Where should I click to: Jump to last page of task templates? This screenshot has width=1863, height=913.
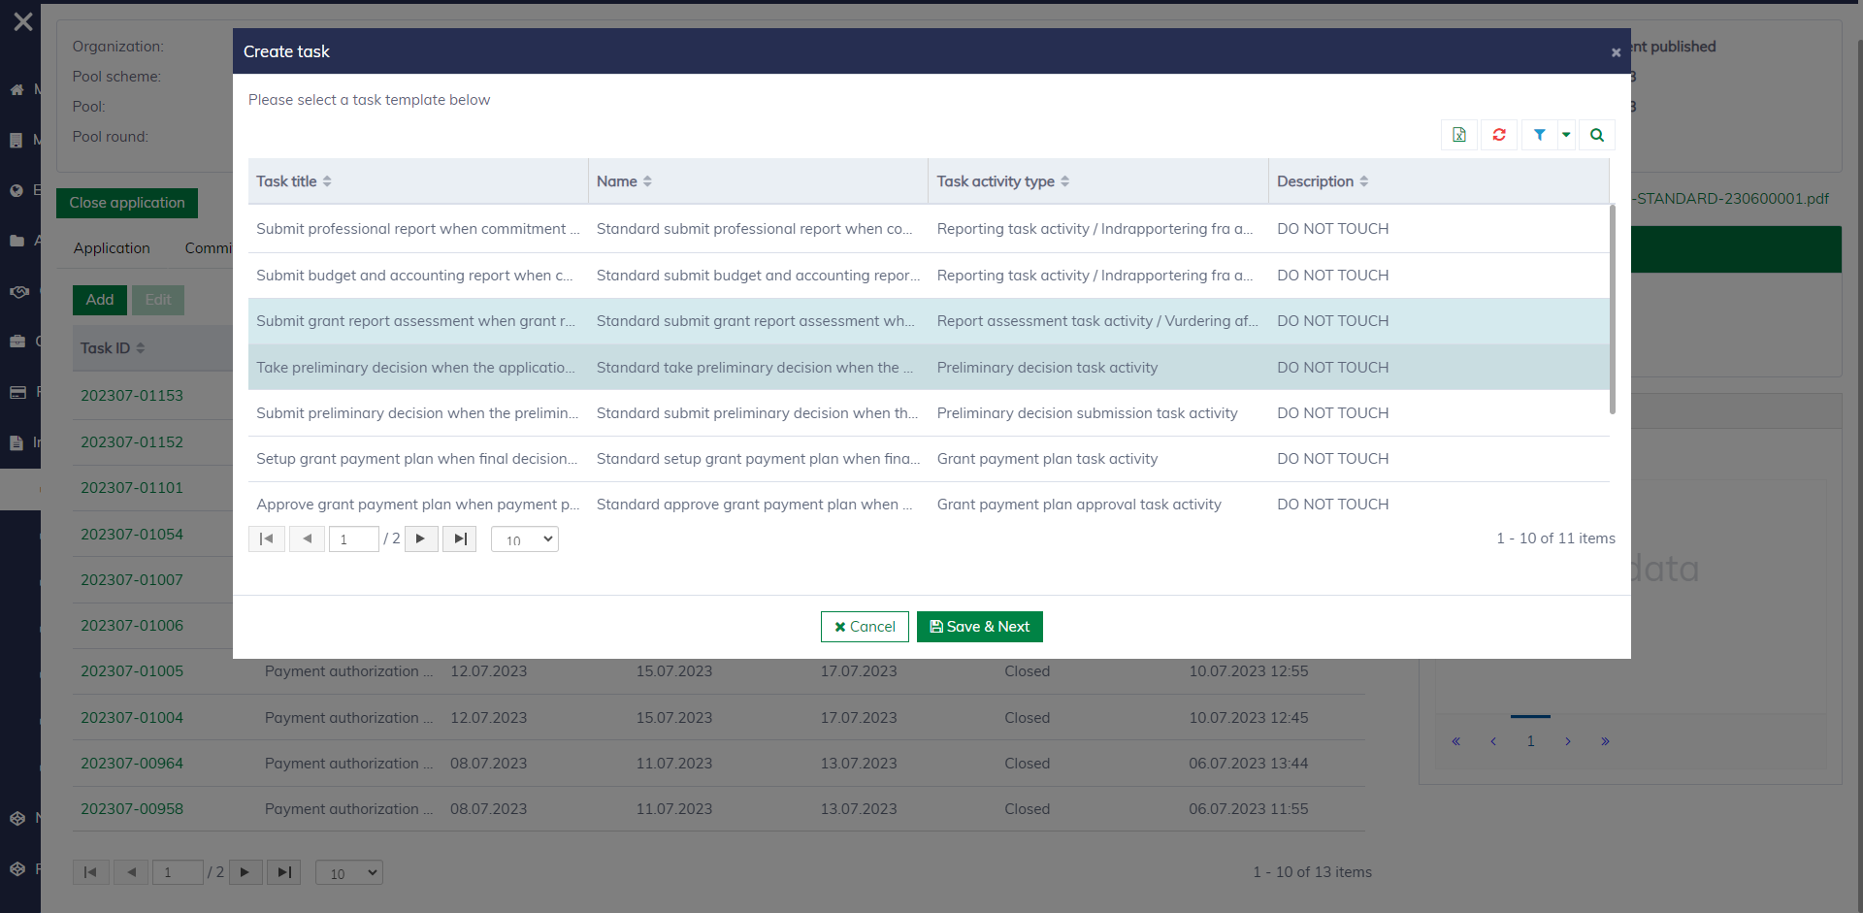[x=460, y=538]
